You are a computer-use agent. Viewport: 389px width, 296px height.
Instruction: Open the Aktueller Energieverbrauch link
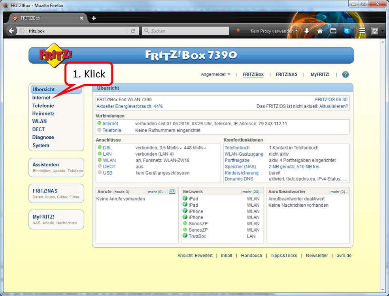(x=130, y=106)
